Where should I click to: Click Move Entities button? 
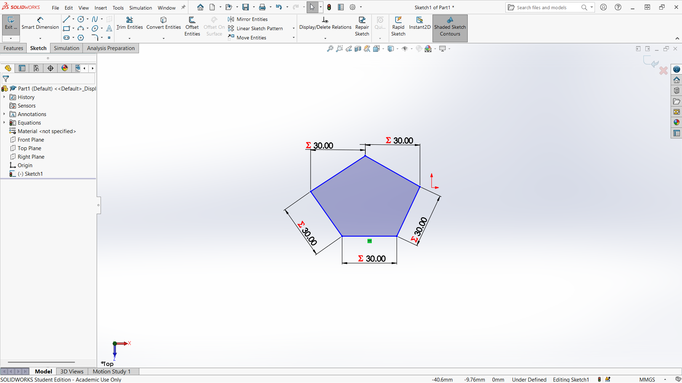pos(247,38)
